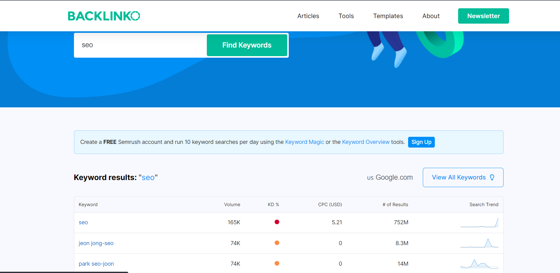Click the search trend chart for seo
The width and height of the screenshot is (560, 273).
point(479,222)
